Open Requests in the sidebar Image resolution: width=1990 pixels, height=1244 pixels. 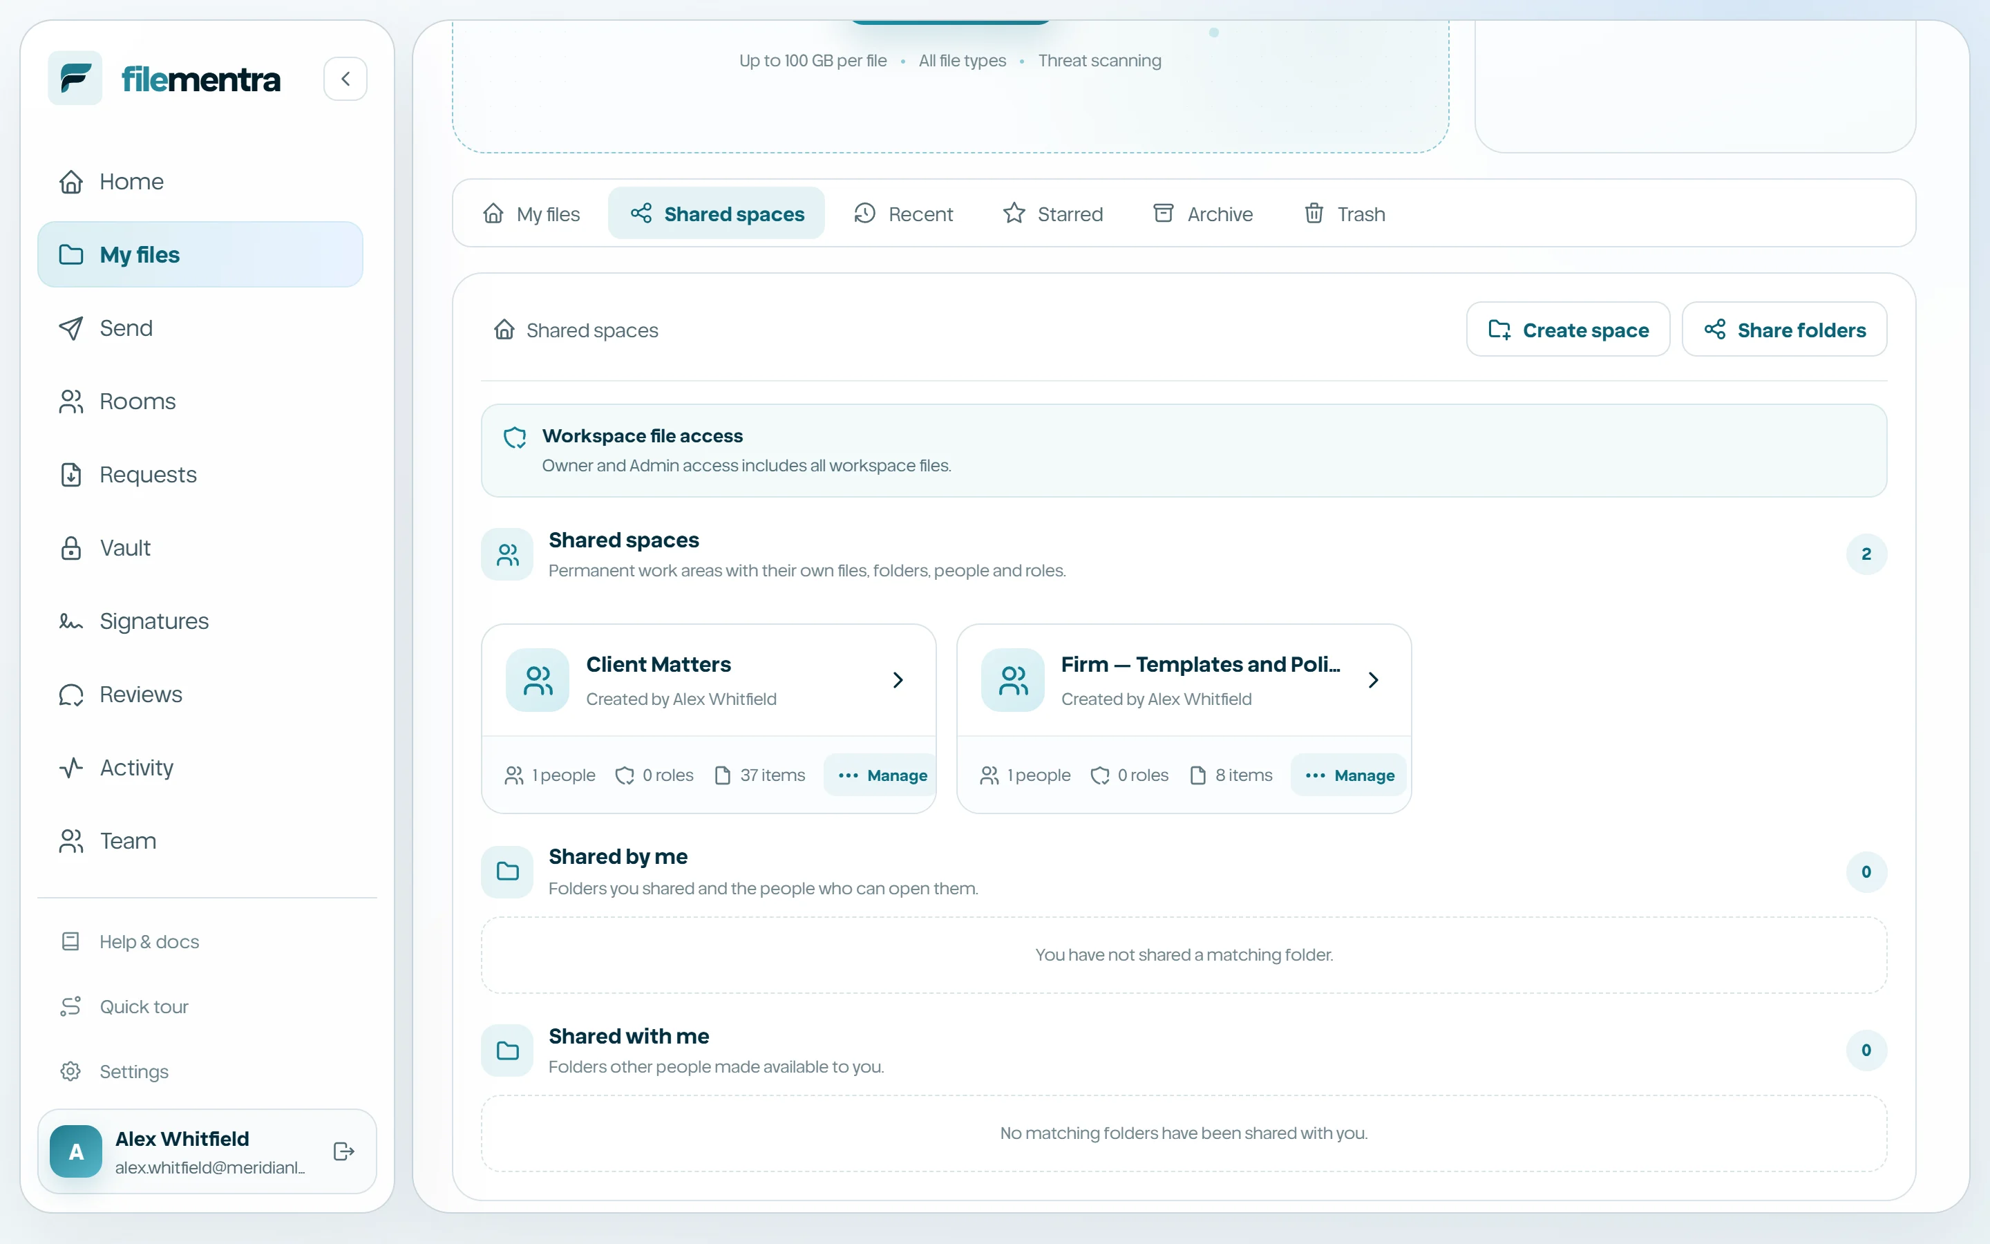[200, 474]
